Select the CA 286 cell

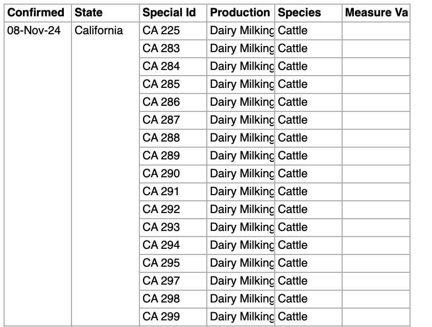(x=161, y=102)
